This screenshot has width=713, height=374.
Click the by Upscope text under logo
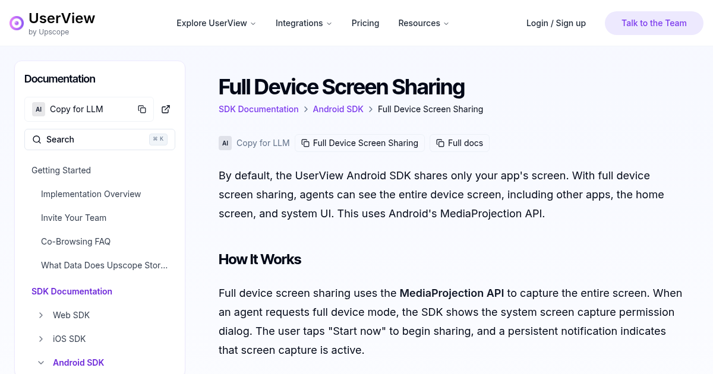[49, 32]
